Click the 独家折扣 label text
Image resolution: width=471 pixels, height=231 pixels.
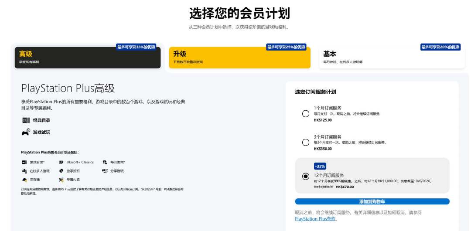tap(73, 171)
